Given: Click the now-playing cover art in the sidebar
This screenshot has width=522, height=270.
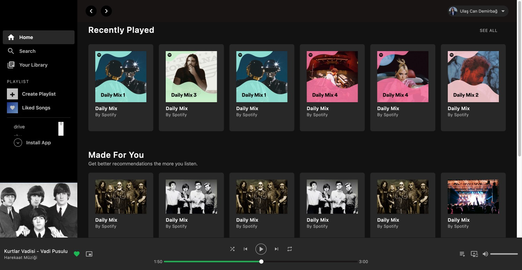Looking at the screenshot, I should coord(39,210).
